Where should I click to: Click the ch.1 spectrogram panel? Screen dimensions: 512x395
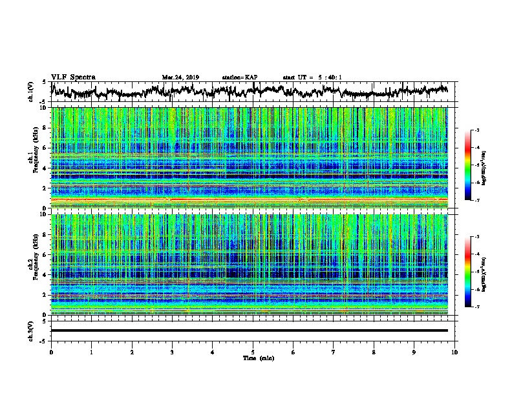point(250,157)
